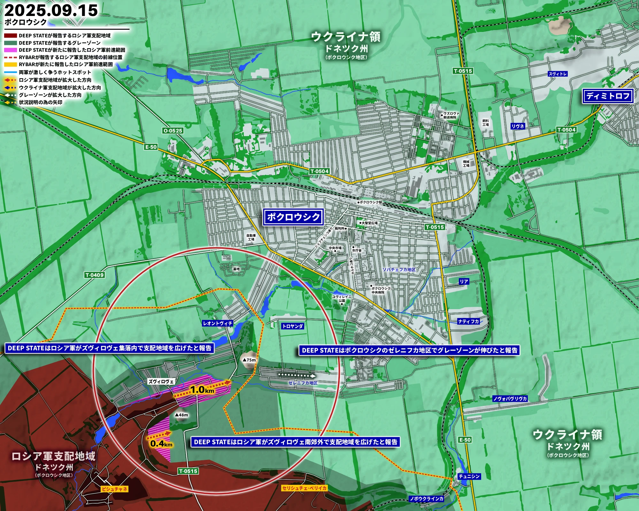Click the ポクロウシク駅 station marker
639x511 pixels.
pos(359,202)
